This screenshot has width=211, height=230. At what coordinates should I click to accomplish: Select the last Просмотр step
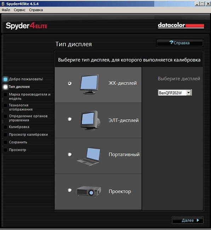pos(17,150)
